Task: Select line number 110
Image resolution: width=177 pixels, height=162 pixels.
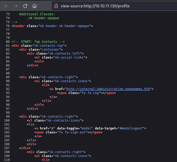Action: click(x=7, y=160)
